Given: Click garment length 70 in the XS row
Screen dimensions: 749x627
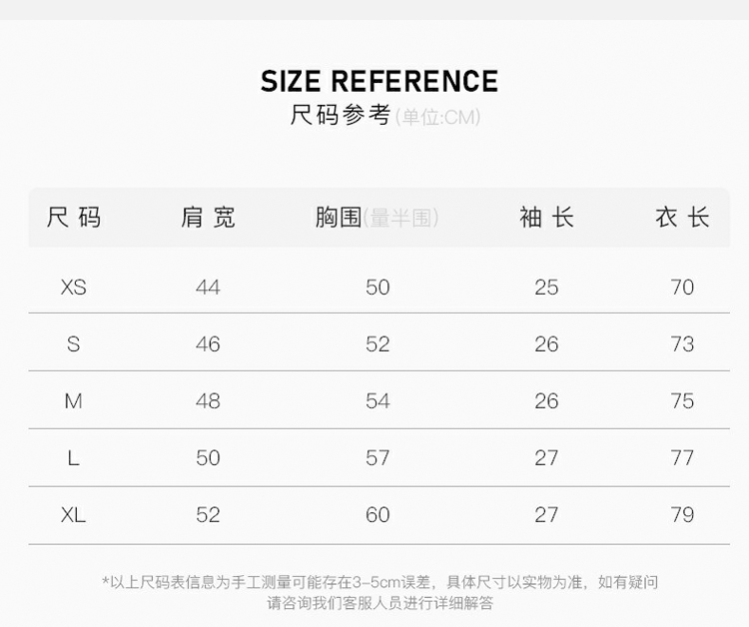Looking at the screenshot, I should coord(682,288).
